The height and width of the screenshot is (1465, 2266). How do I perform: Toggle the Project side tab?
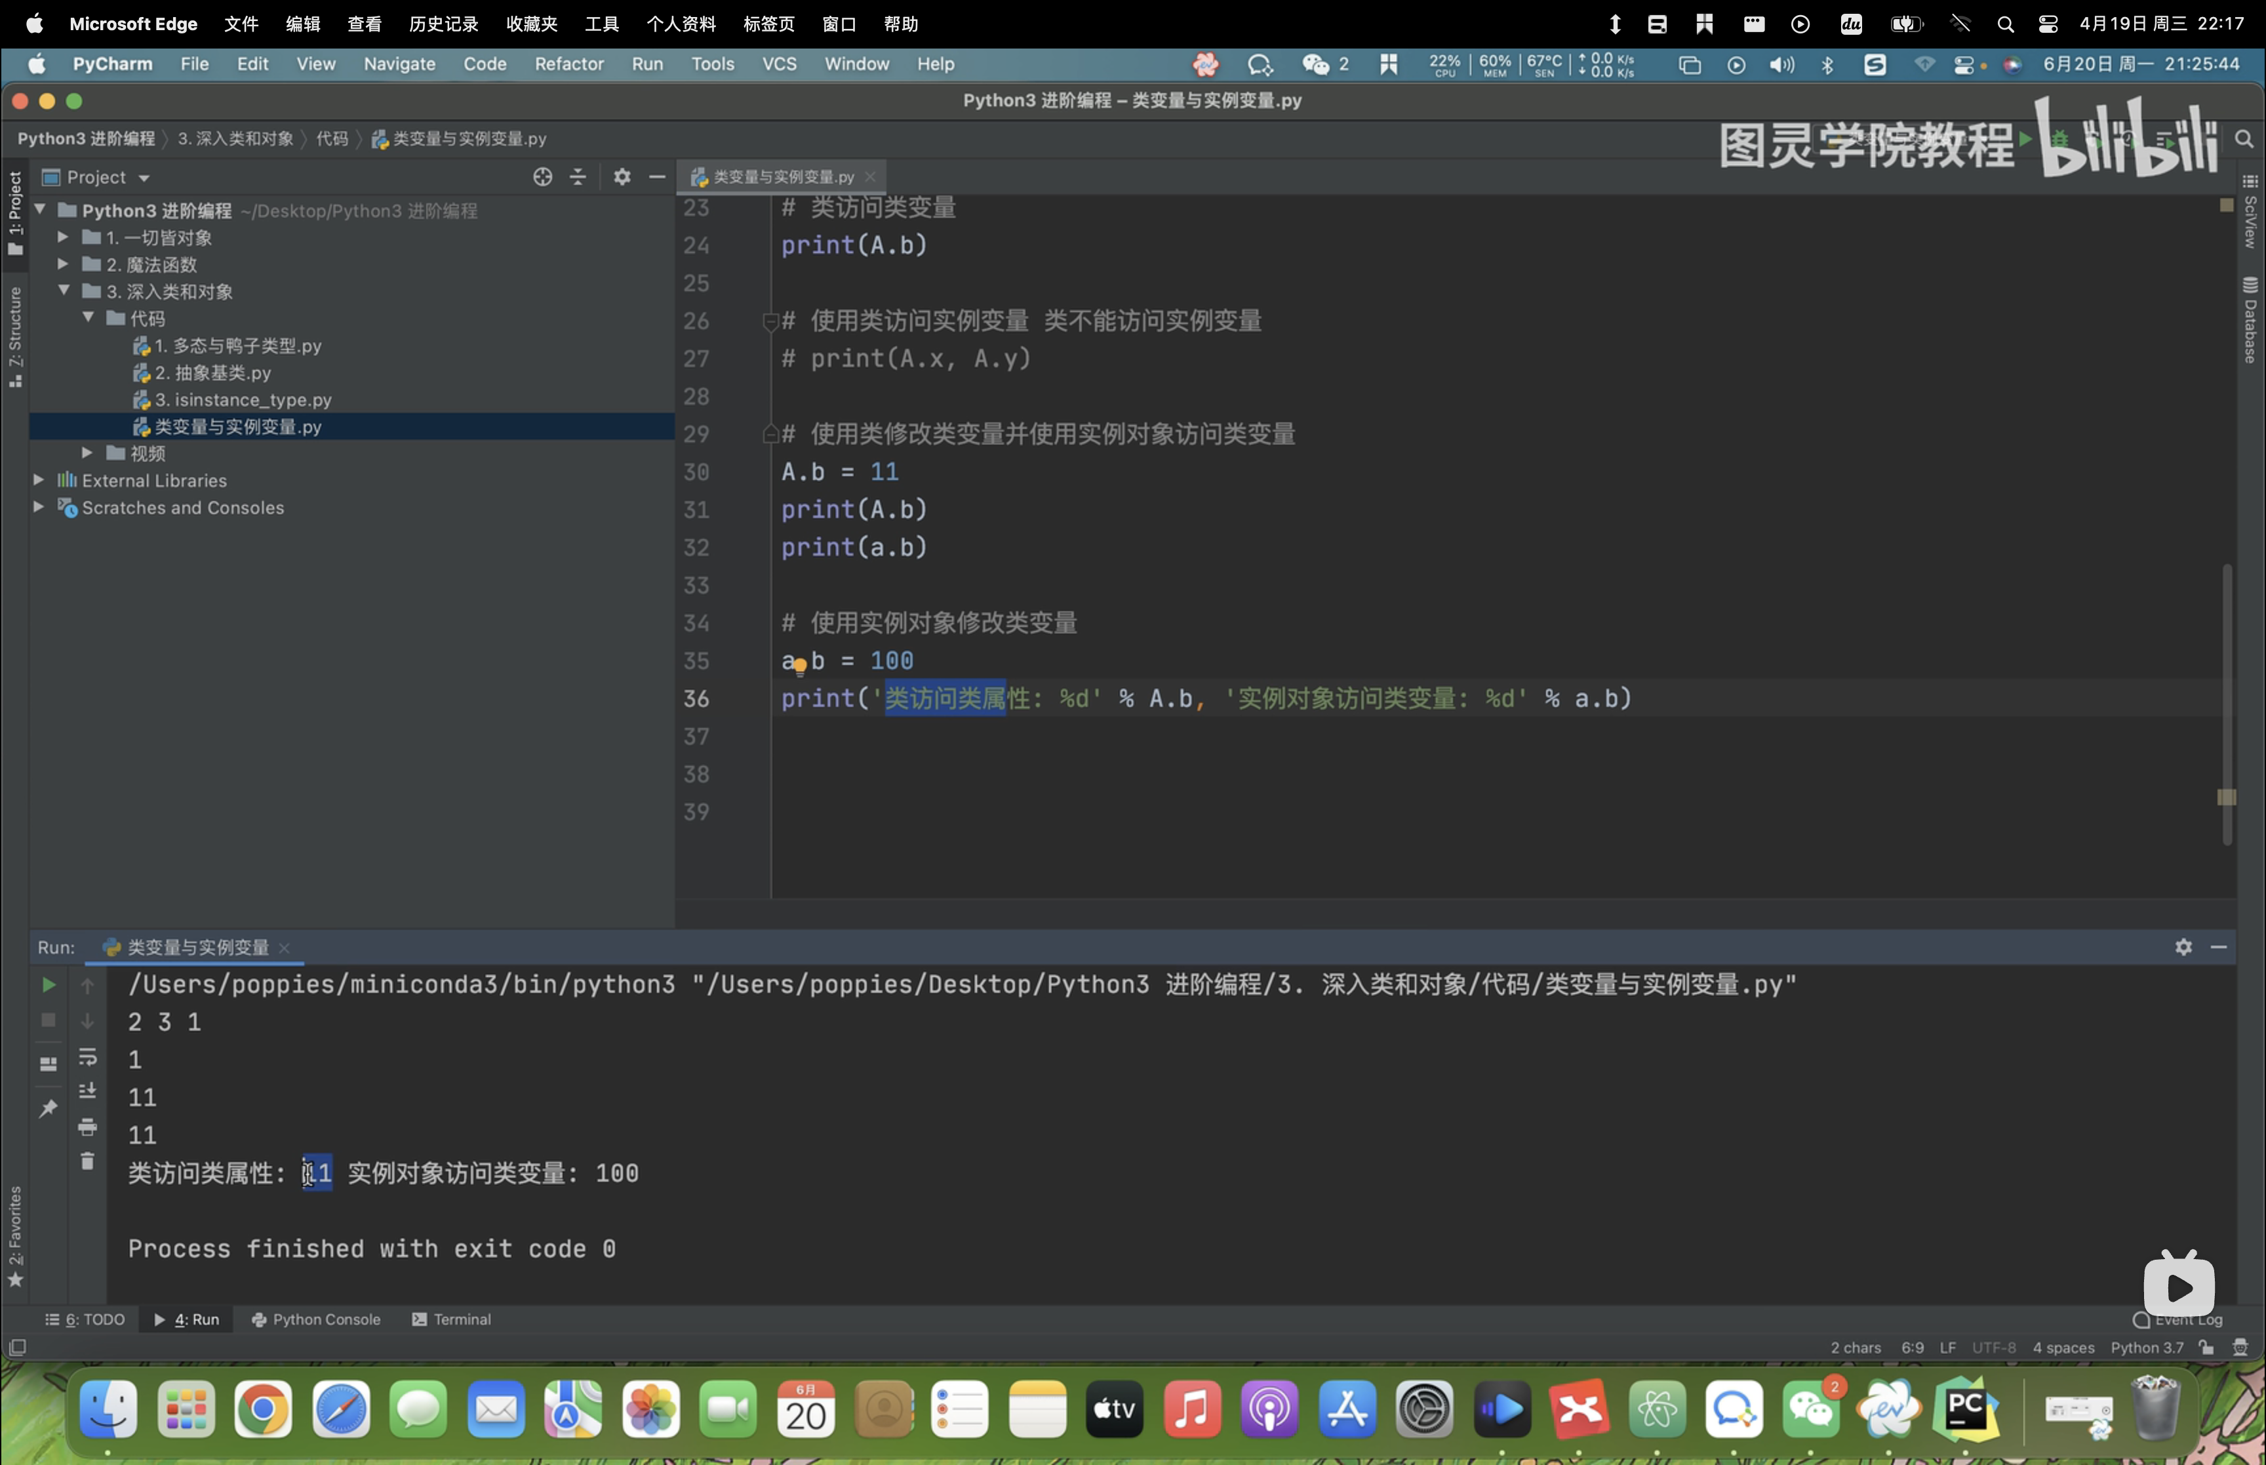point(15,212)
